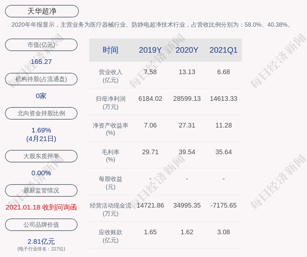Screen dimensions: 307x257
Task: Click the 归母净利润(万元) row label
Action: tap(111, 103)
